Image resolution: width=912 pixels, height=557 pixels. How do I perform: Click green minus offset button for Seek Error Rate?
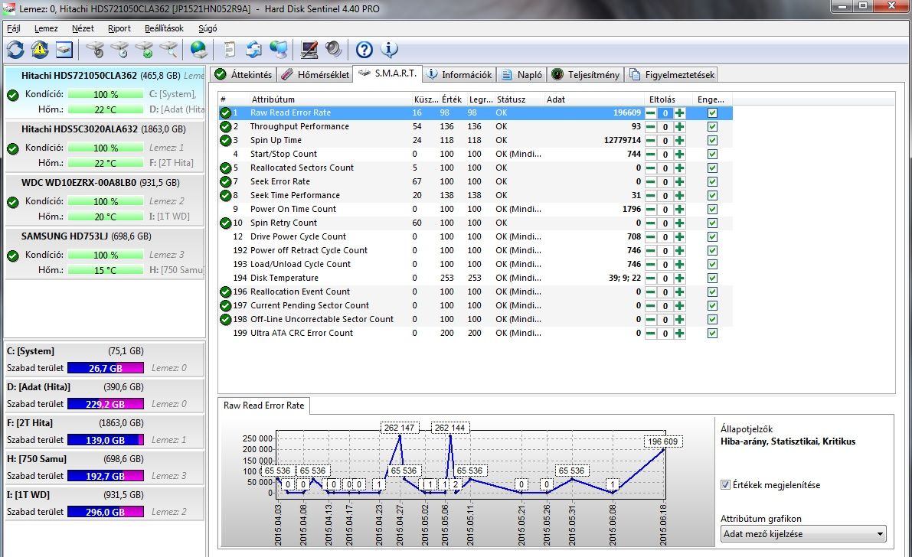pos(651,181)
